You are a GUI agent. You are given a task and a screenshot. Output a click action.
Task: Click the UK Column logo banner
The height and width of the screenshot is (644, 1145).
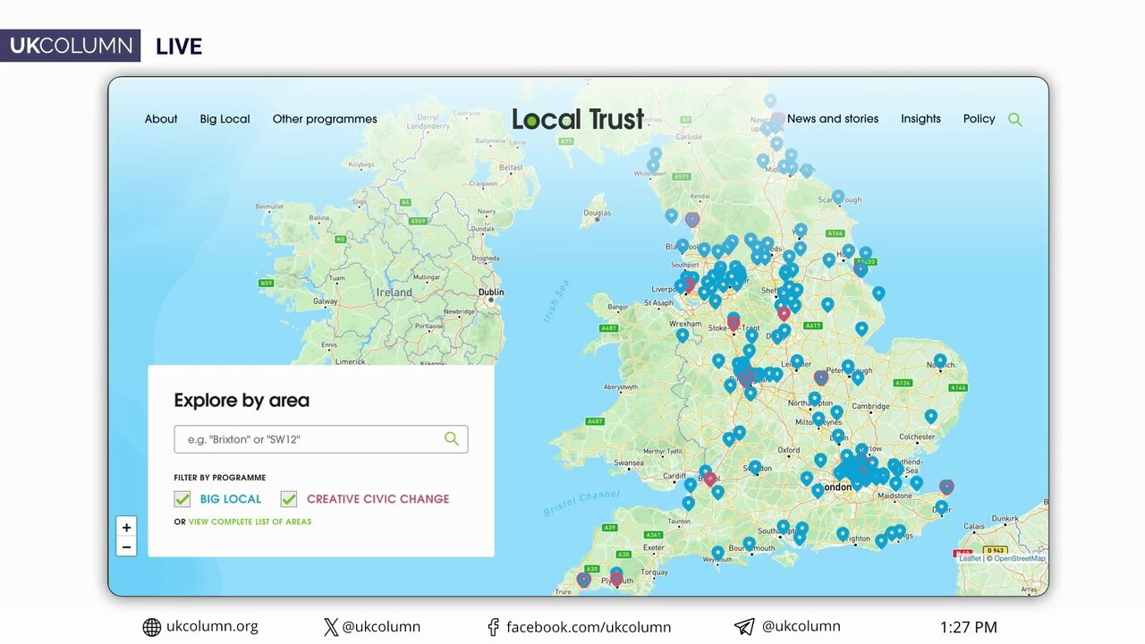point(71,46)
